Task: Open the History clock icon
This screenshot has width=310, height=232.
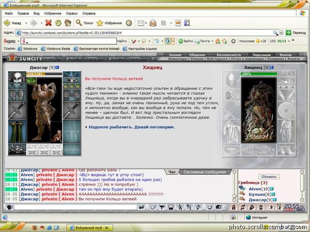Action: [129, 23]
